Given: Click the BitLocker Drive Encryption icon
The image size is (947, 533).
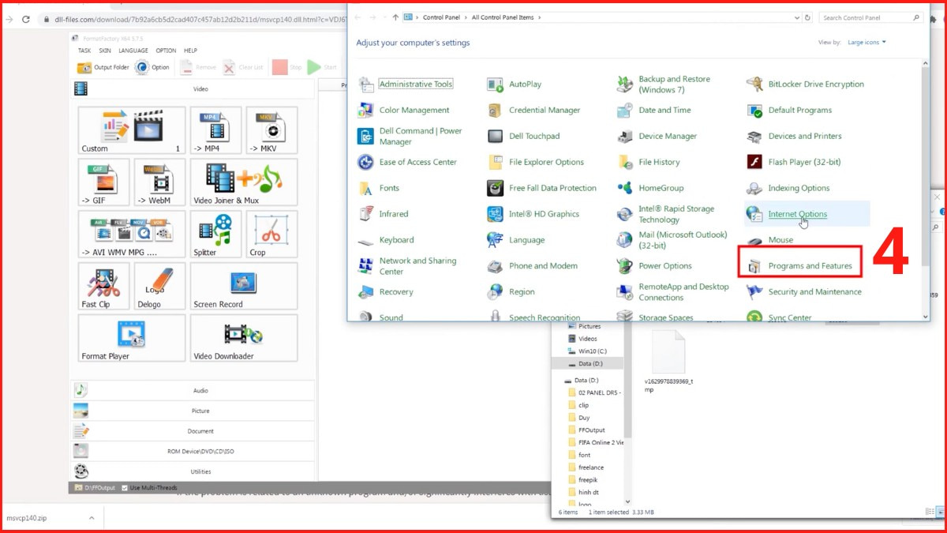Looking at the screenshot, I should (754, 84).
